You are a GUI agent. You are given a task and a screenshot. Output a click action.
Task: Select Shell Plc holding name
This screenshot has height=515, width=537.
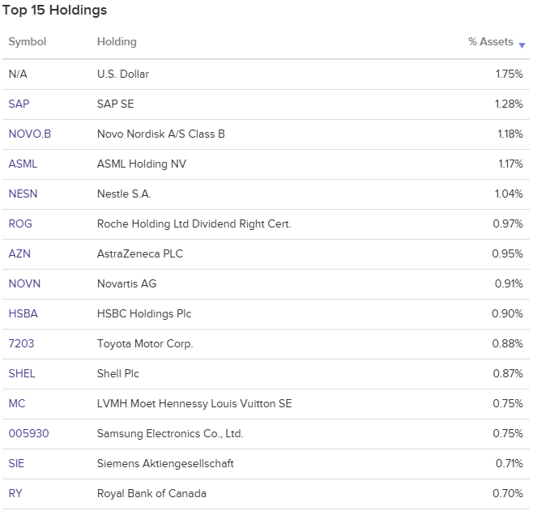(x=118, y=373)
